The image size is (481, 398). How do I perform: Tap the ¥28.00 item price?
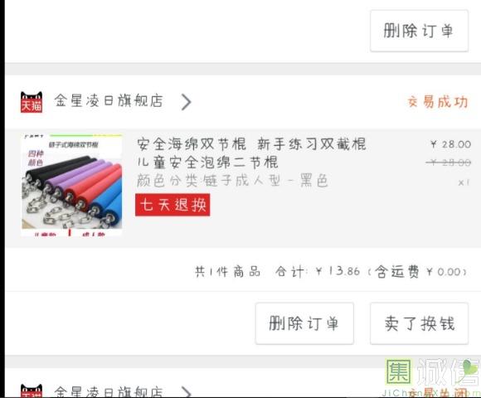click(x=450, y=144)
